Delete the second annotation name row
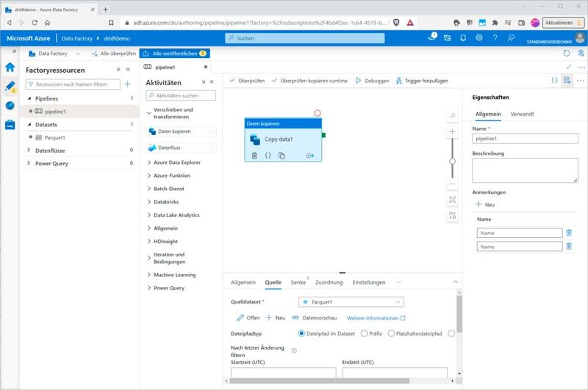 point(569,246)
